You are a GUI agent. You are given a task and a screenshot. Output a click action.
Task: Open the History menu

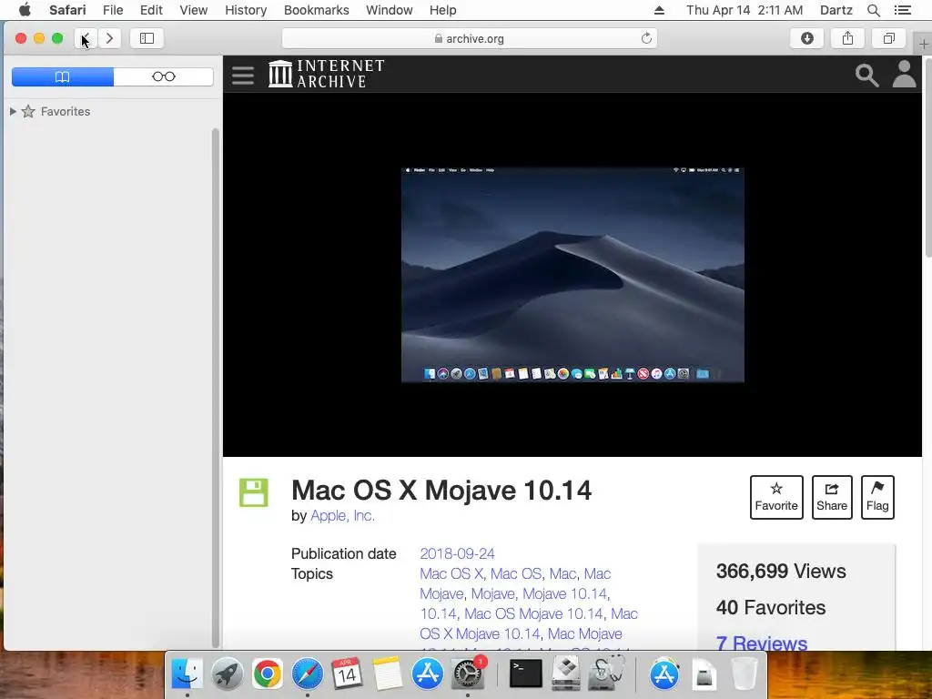(246, 10)
